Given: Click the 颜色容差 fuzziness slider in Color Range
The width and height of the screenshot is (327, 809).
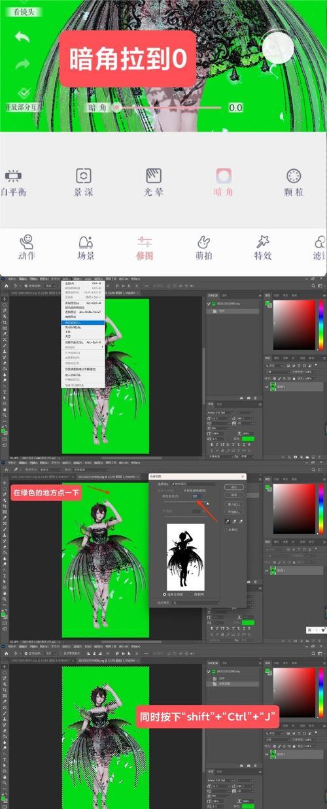Looking at the screenshot, I should 186,502.
